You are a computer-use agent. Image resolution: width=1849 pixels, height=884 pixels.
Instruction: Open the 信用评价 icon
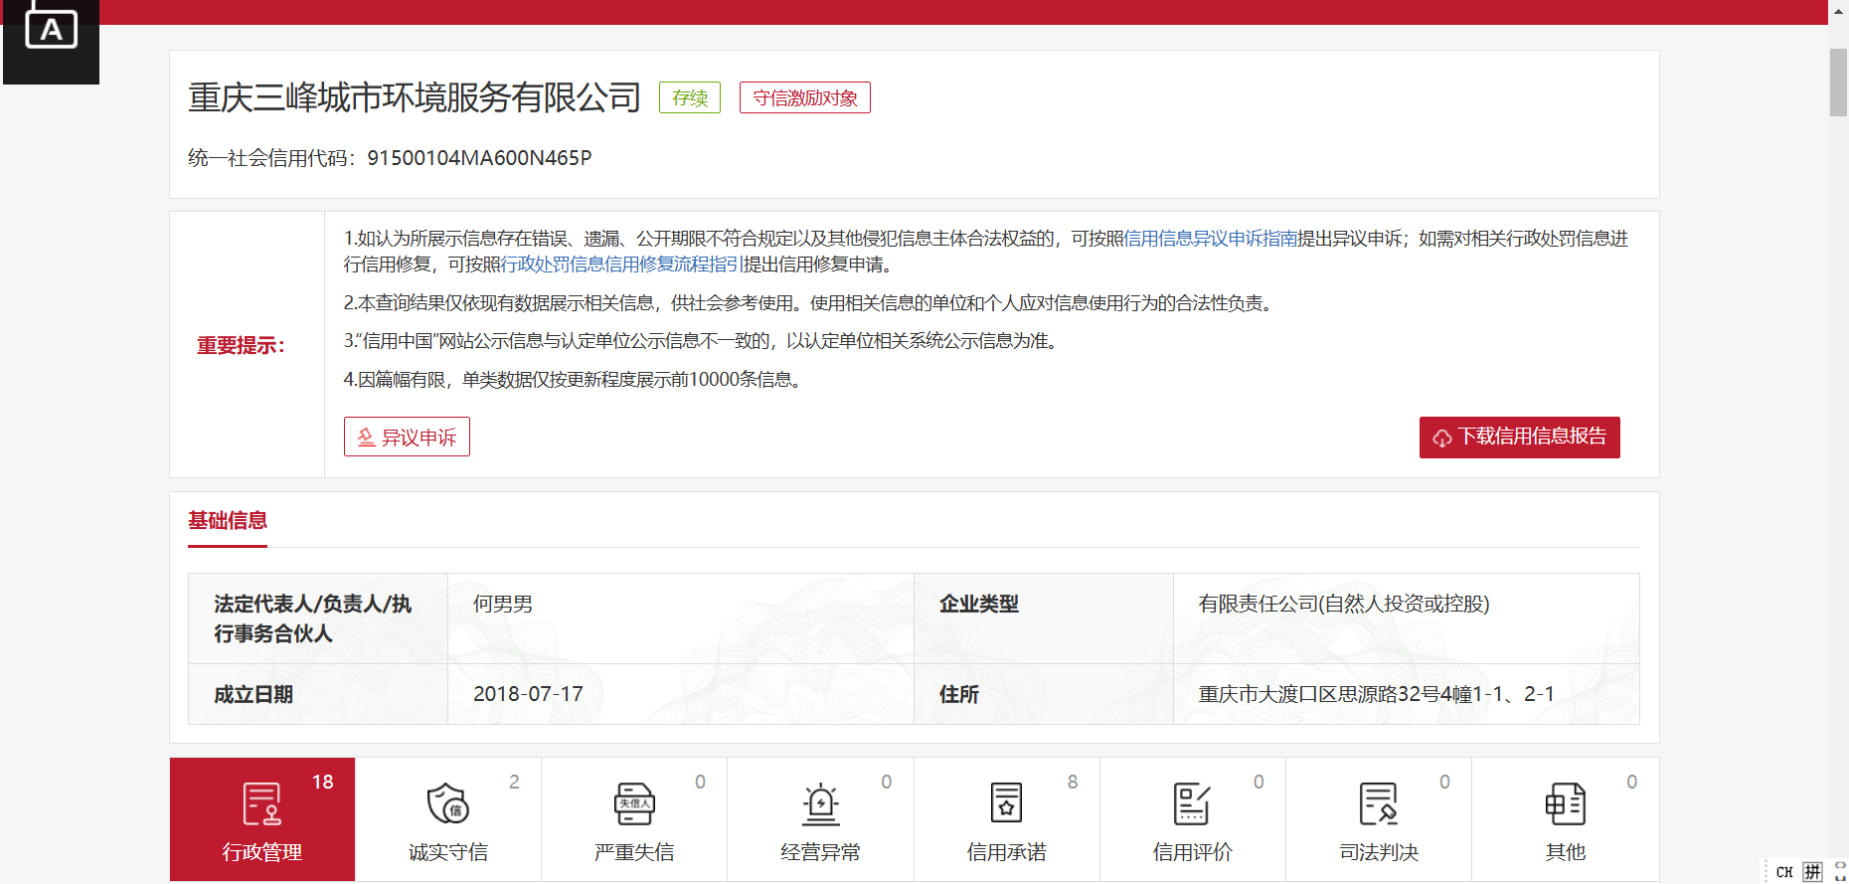tap(1192, 804)
